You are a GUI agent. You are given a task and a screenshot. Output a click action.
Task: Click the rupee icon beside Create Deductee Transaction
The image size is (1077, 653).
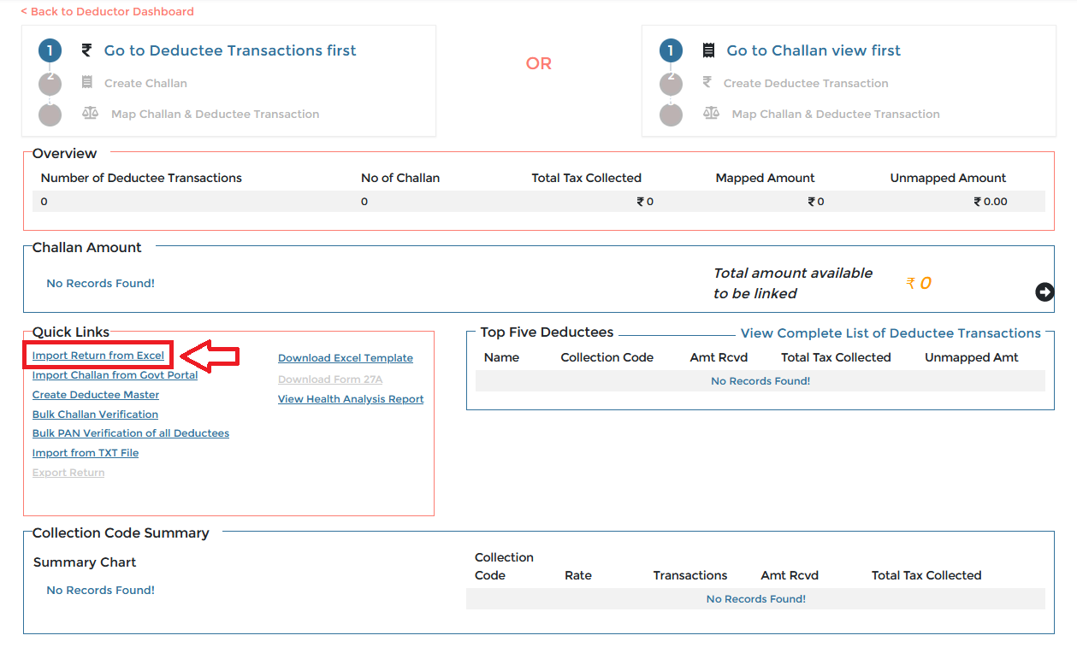[x=707, y=83]
